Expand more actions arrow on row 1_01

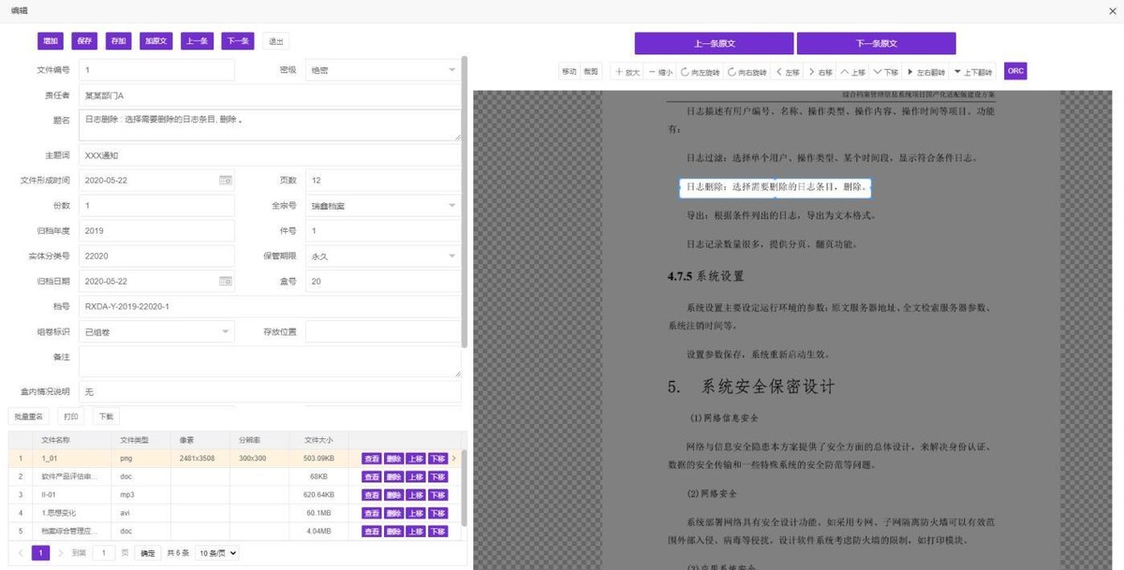coord(454,459)
